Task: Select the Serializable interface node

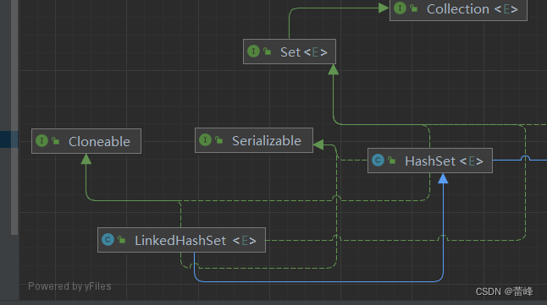Action: (254, 140)
